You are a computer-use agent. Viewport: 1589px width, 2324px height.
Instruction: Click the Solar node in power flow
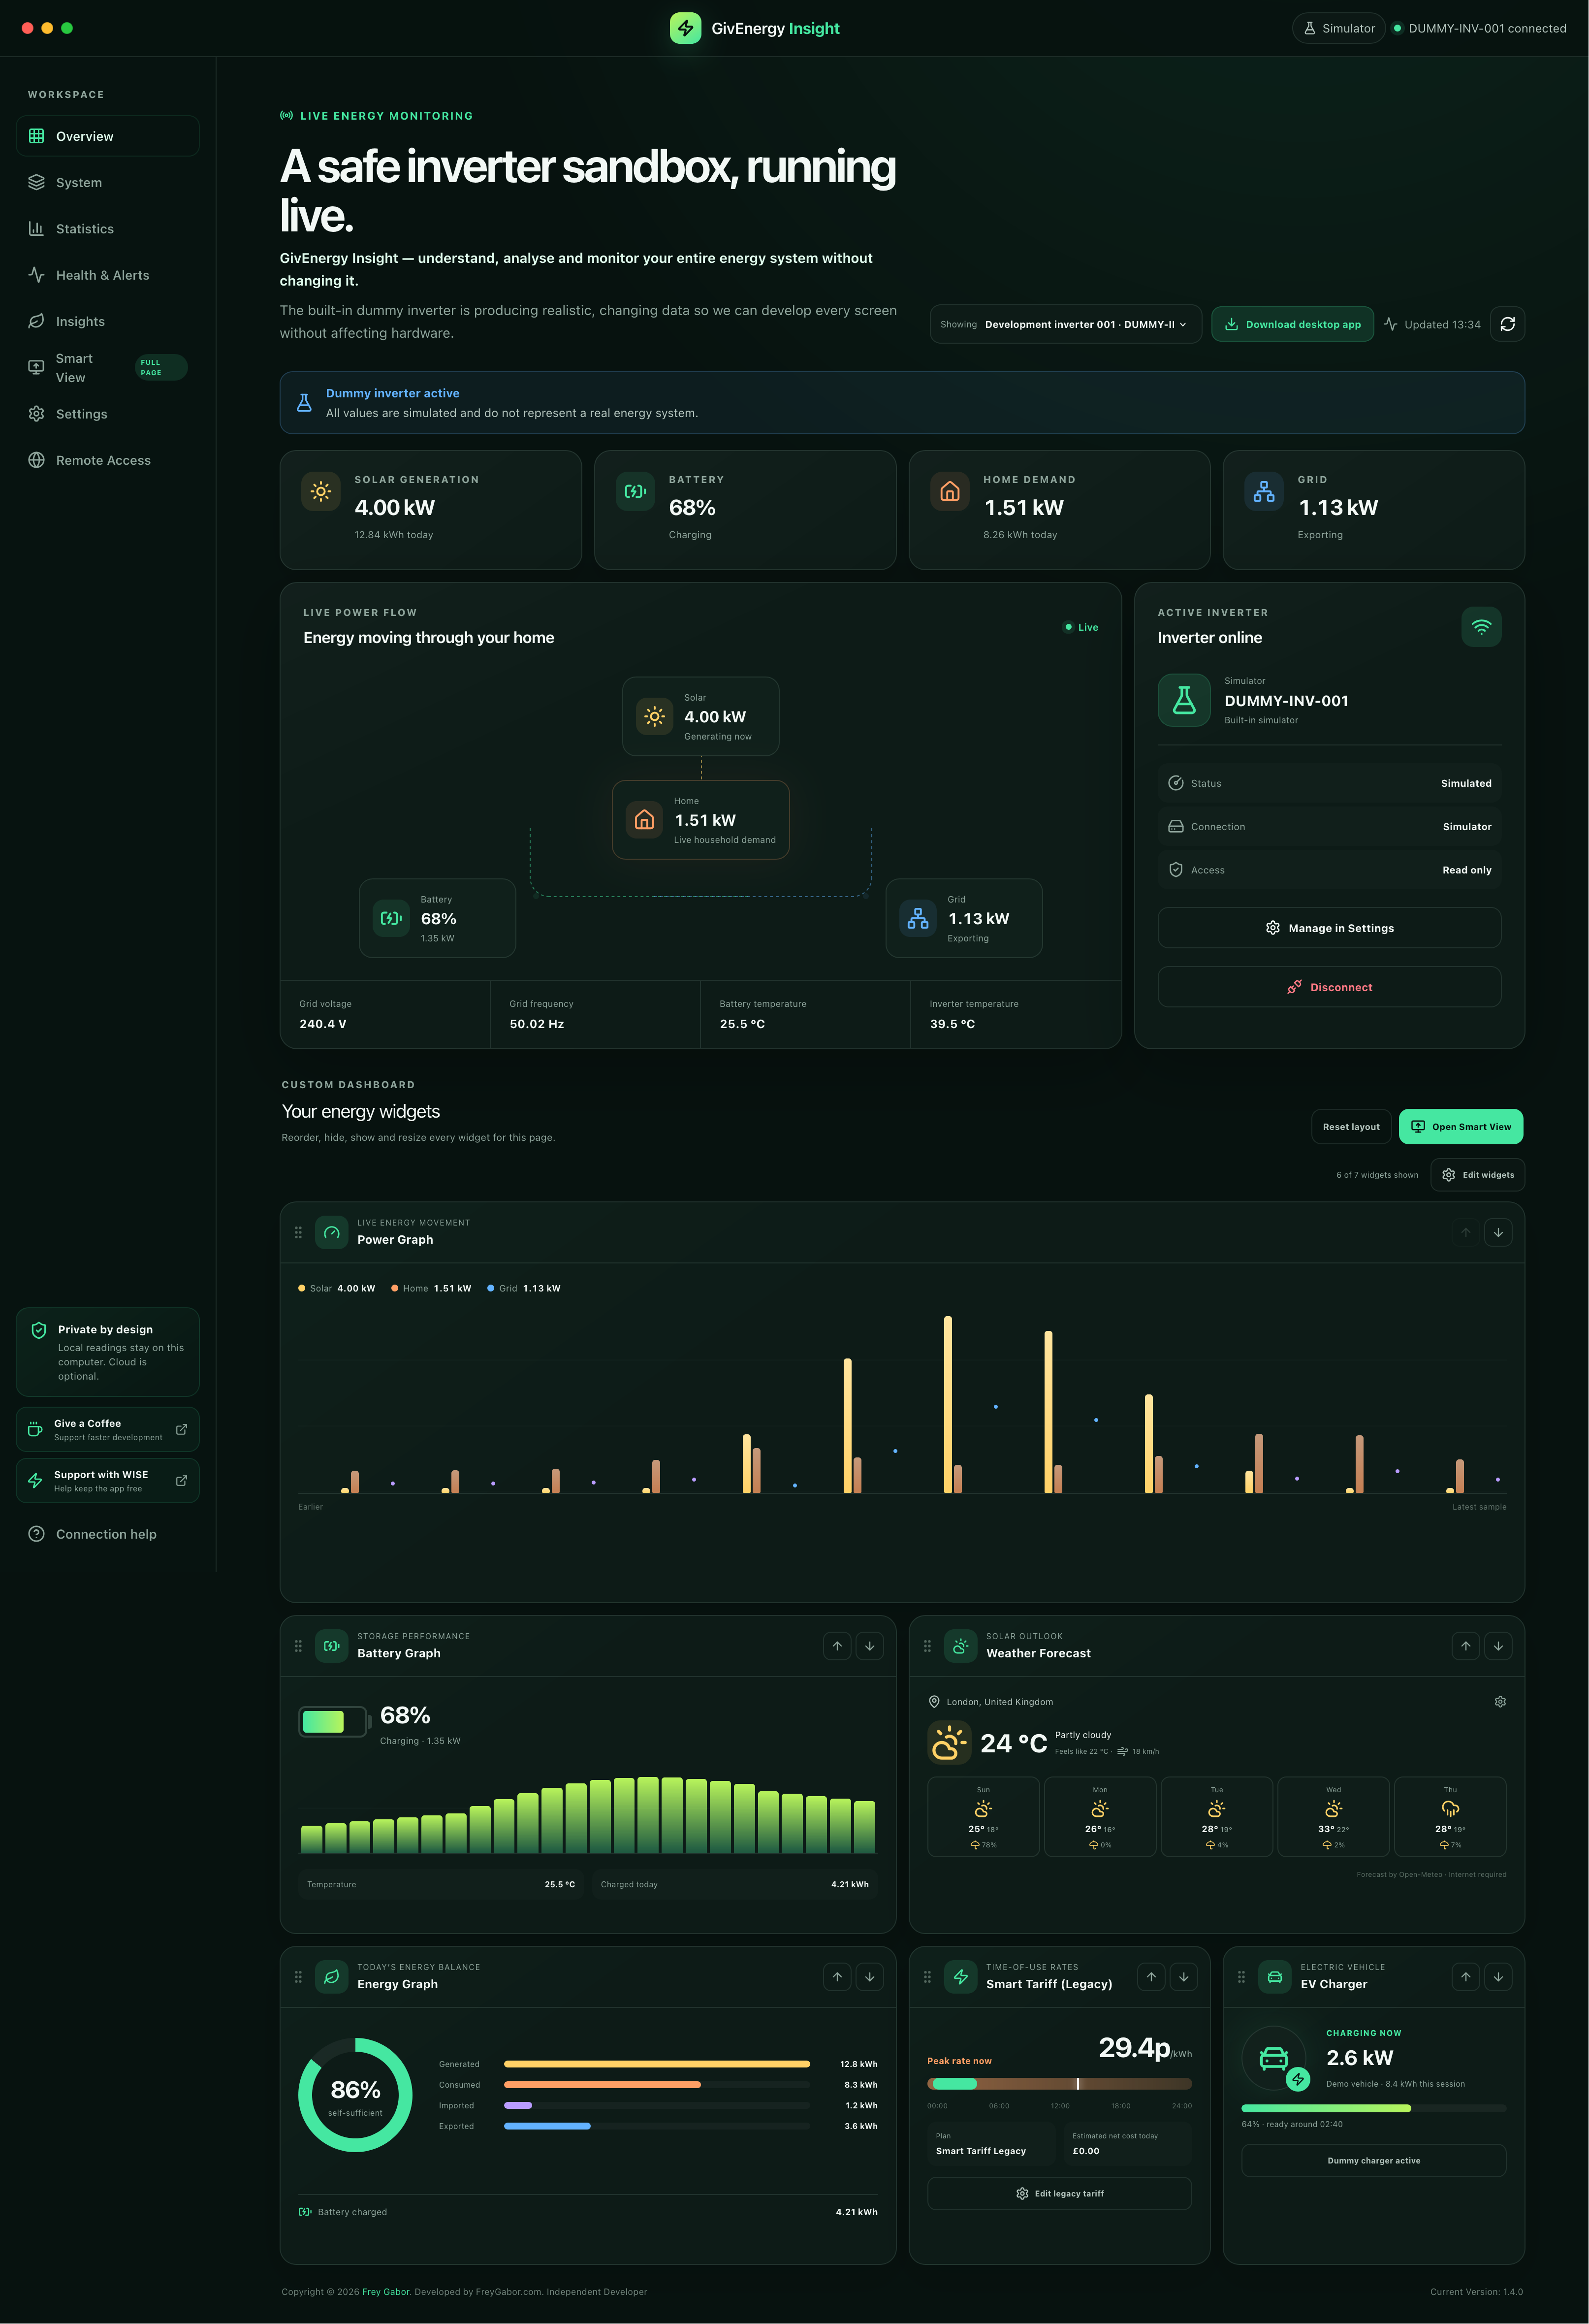[700, 716]
